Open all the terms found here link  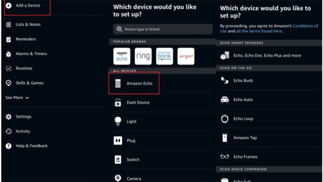click(x=259, y=31)
